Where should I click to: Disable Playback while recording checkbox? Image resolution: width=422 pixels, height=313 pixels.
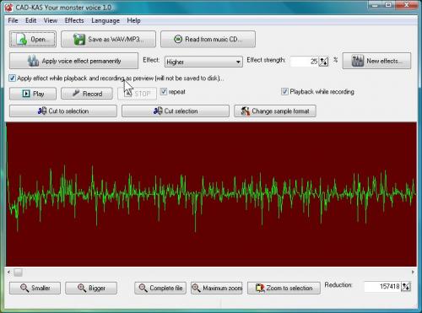coord(284,91)
